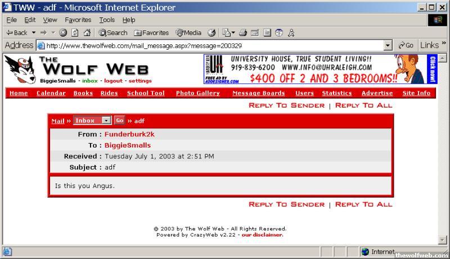This screenshot has height=259, width=450.
Task: Open the Search pane in toolbar
Action: [112, 33]
